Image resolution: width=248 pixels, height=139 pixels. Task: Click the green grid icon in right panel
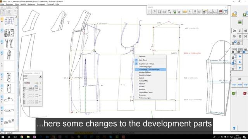click(x=240, y=22)
